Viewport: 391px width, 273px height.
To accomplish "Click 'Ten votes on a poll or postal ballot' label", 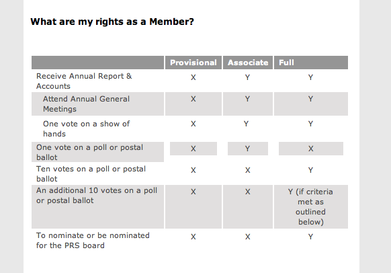I will [91, 173].
